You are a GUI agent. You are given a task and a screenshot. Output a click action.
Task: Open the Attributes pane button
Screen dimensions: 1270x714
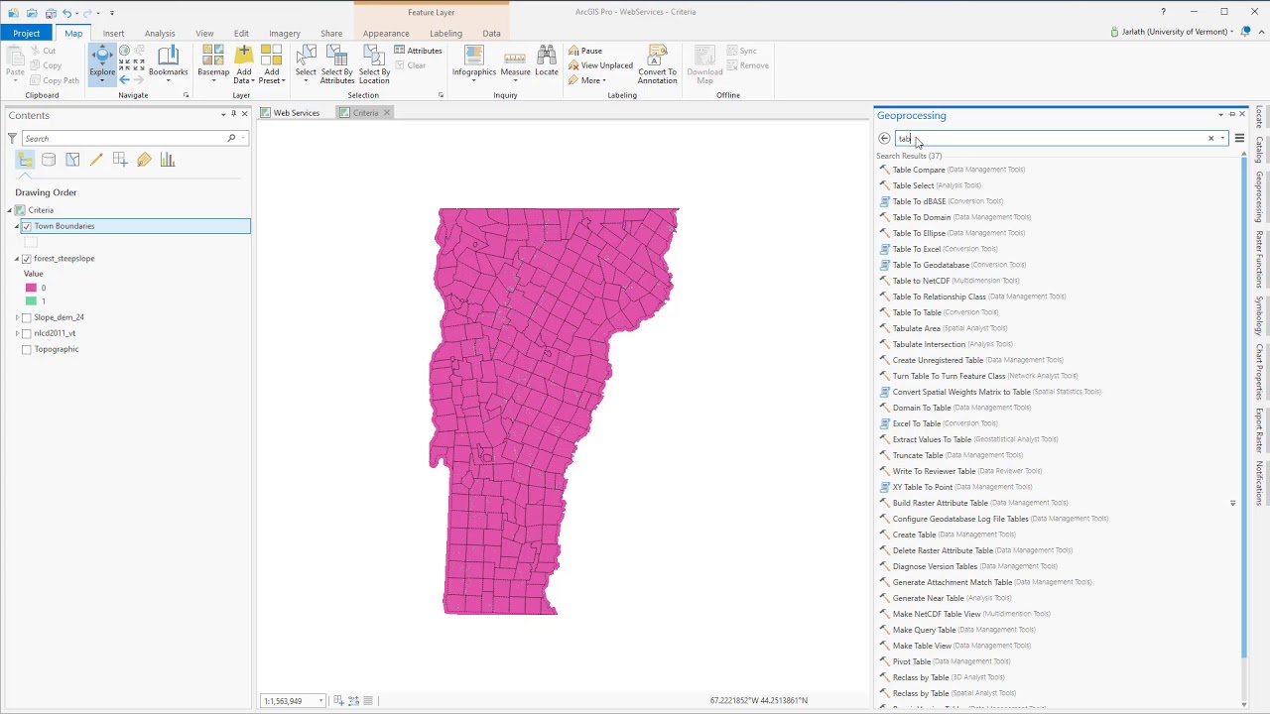tap(418, 51)
